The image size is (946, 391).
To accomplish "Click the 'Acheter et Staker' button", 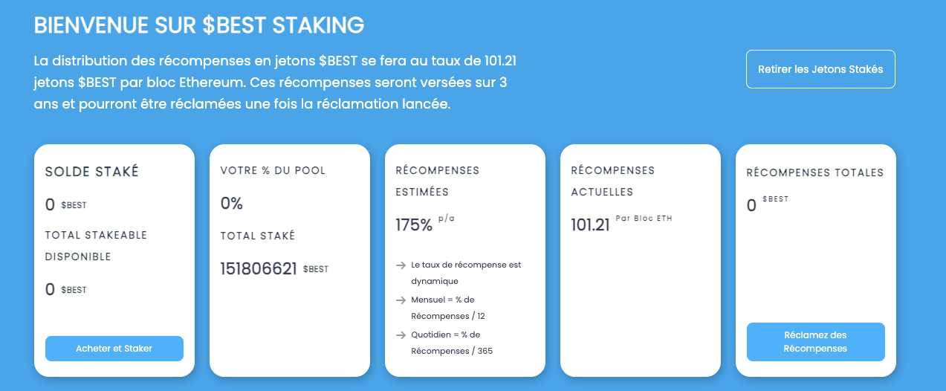I will tap(114, 349).
